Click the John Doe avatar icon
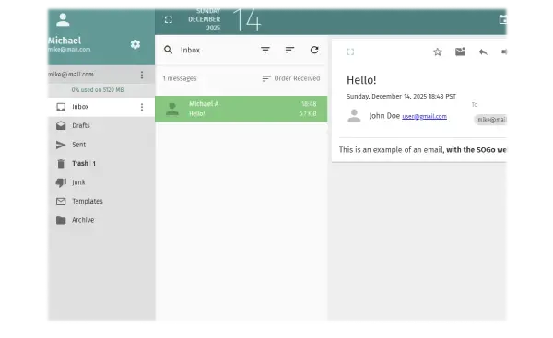The height and width of the screenshot is (338, 553). pos(354,116)
